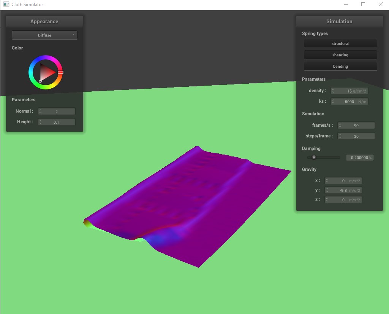
Task: Click the Gravity y spinner arrows
Action: pyautogui.click(x=327, y=190)
